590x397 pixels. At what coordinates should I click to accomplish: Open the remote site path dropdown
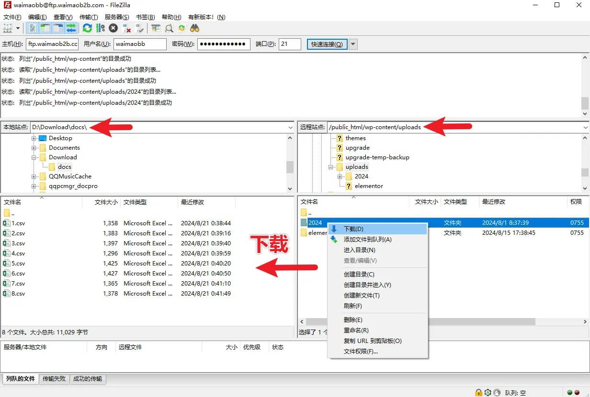(586, 127)
